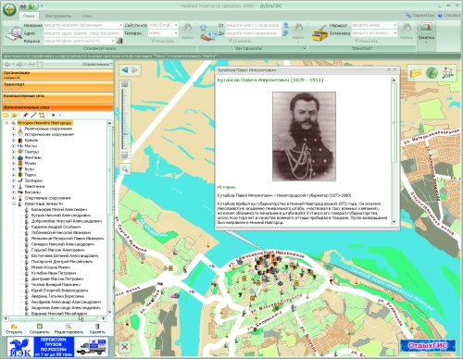Image resolution: width=463 pixels, height=359 pixels.
Task: Click zoom-in button atop the zoom slider
Action: (x=125, y=84)
